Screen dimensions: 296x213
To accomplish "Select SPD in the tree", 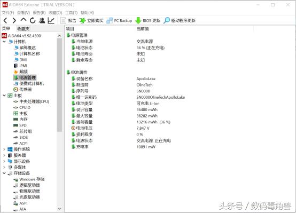I will [x=20, y=125].
